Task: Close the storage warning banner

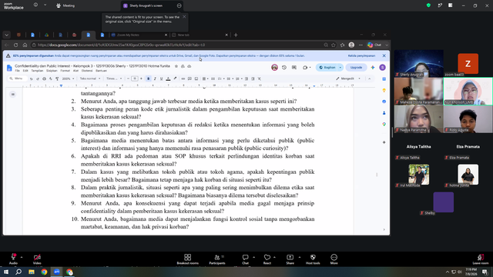Action: click(384, 55)
